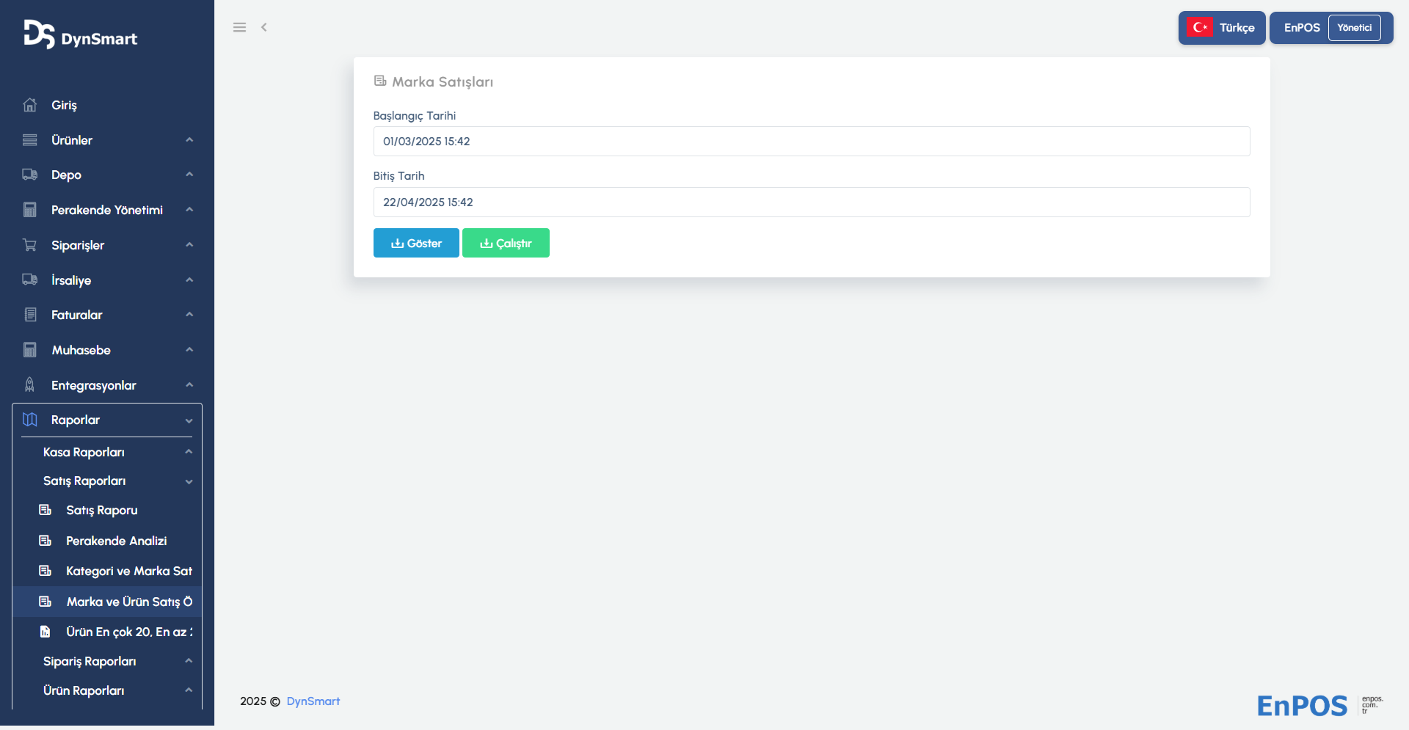Expand the Ürünler menu chevron
The height and width of the screenshot is (730, 1409).
[x=189, y=140]
